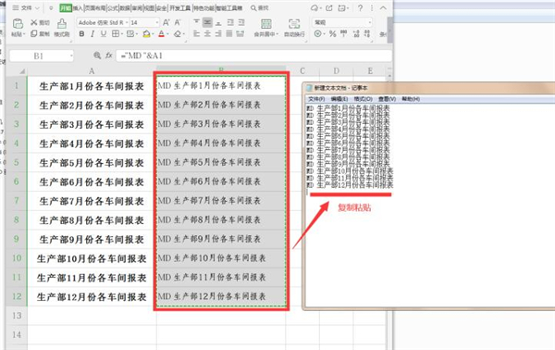Open the 文件 menu in WPS
Screen dimensions: 555x350
click(26, 7)
